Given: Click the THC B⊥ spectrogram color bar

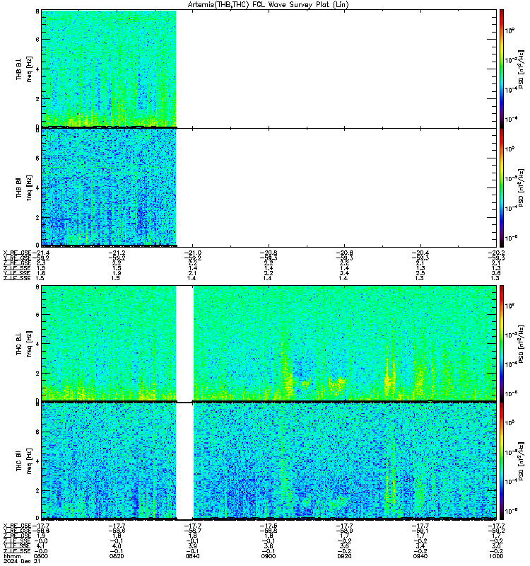Looking at the screenshot, I should pyautogui.click(x=502, y=343).
